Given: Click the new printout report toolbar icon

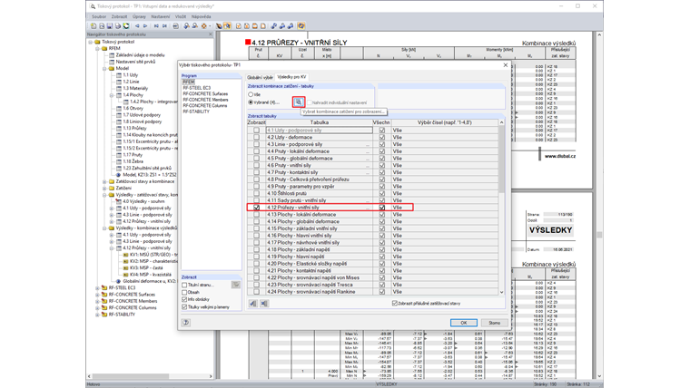Looking at the screenshot, I should click(x=94, y=26).
